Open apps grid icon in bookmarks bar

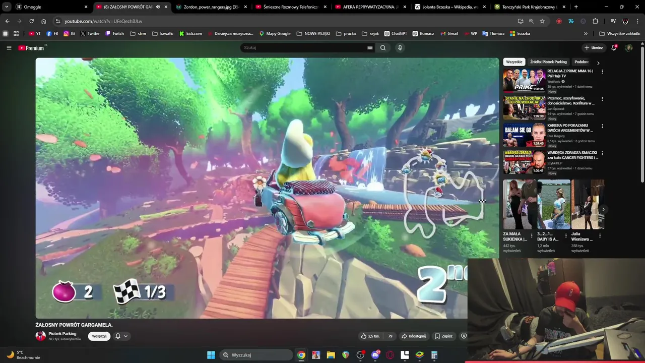coord(16,34)
